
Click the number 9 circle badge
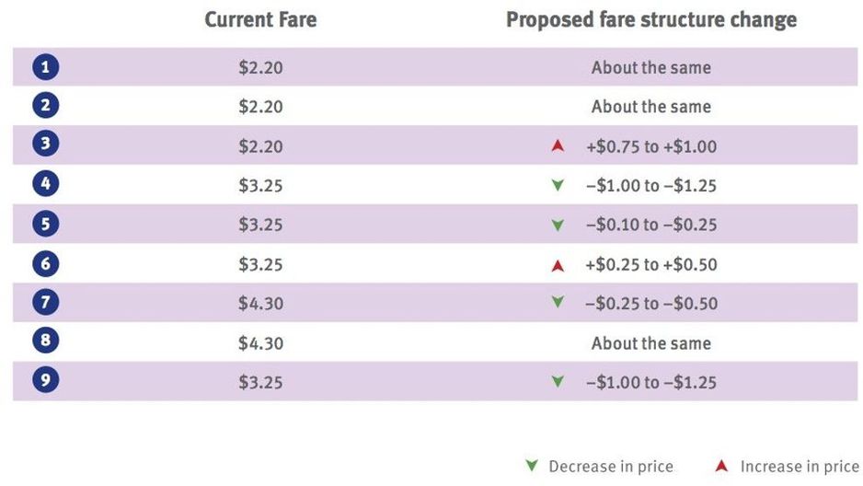tap(44, 382)
